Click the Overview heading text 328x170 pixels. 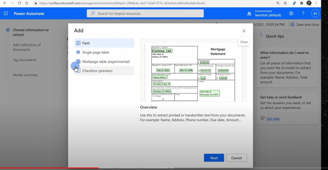tap(149, 107)
